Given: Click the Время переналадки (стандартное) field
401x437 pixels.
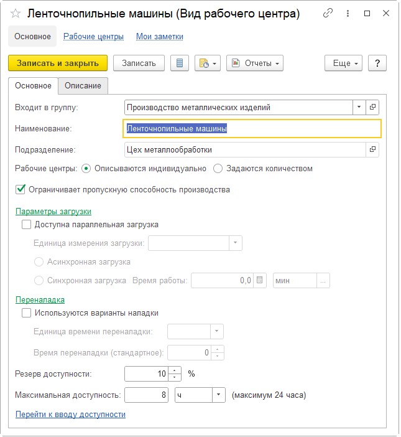Looking at the screenshot, I should click(x=189, y=352).
